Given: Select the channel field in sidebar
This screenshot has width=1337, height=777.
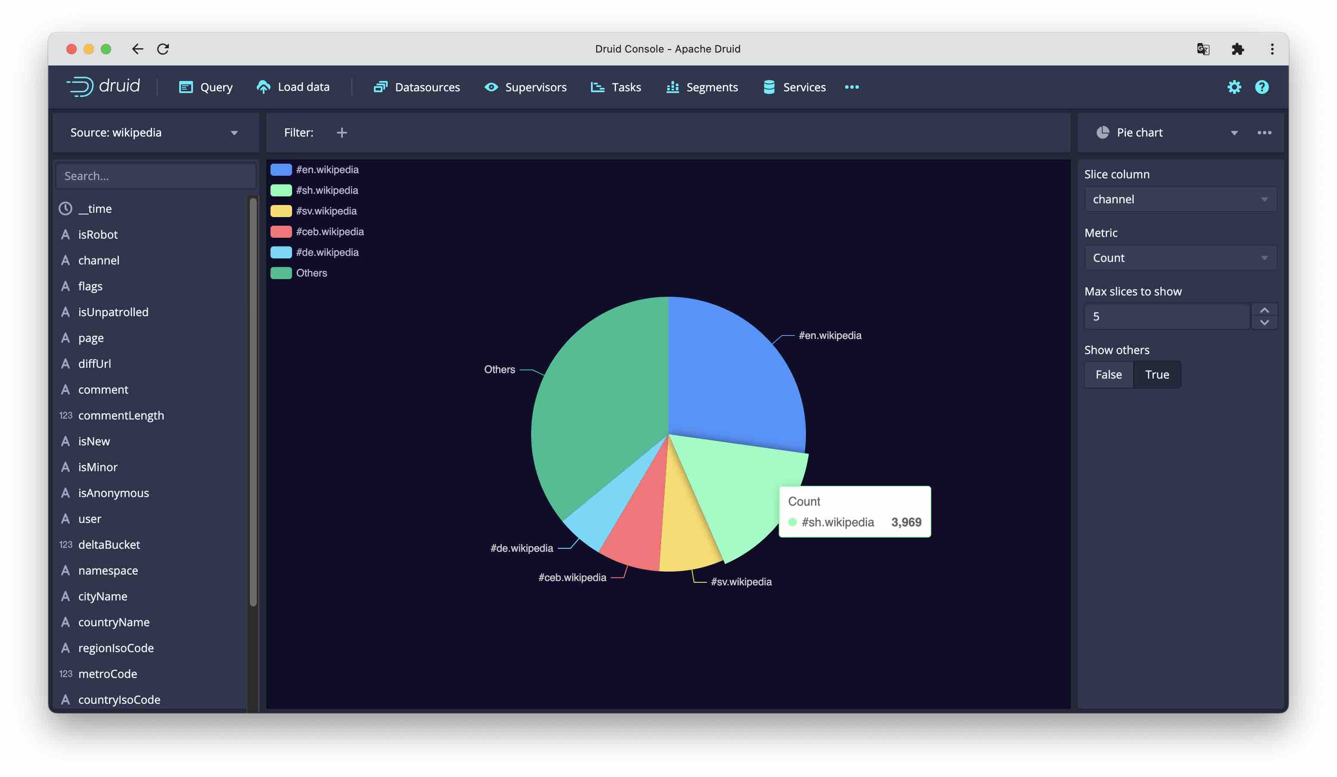Looking at the screenshot, I should [x=99, y=260].
